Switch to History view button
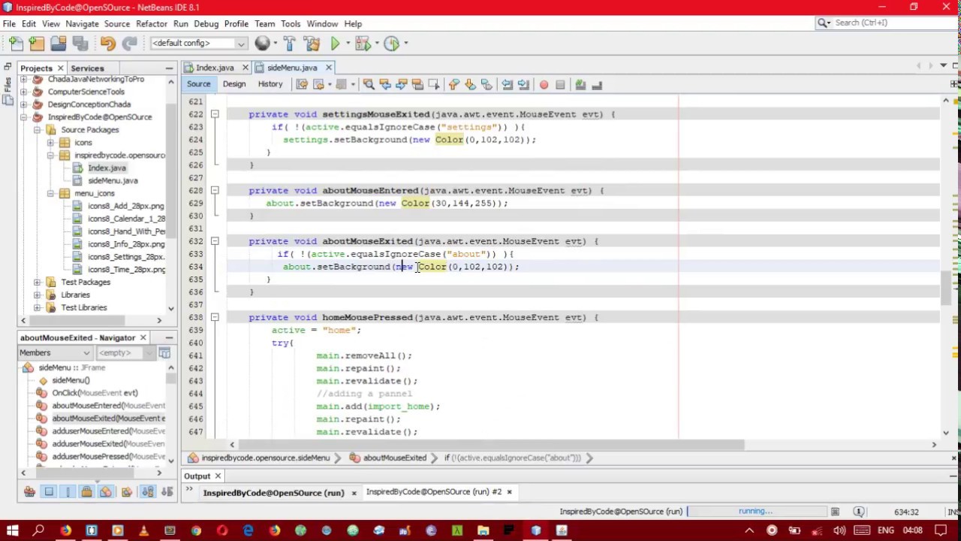 click(270, 84)
